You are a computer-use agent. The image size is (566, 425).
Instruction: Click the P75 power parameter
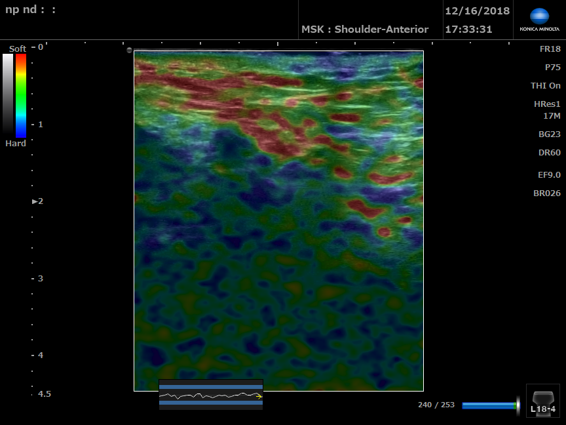[552, 68]
